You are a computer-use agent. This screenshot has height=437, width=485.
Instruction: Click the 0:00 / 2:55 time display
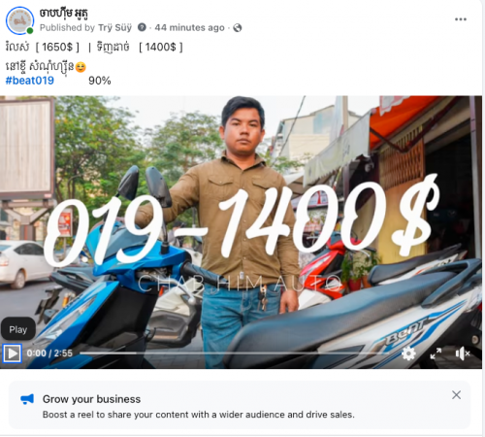coord(49,353)
